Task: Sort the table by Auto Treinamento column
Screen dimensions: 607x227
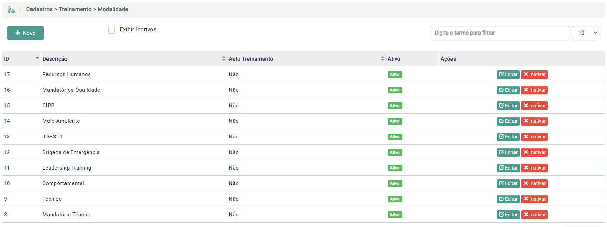Action: coord(382,59)
